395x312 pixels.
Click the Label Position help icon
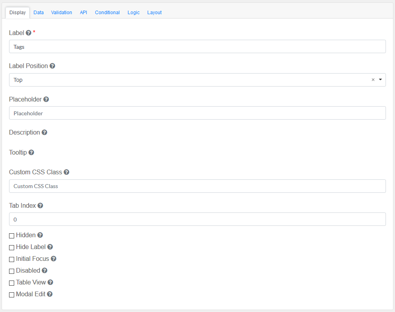[52, 66]
